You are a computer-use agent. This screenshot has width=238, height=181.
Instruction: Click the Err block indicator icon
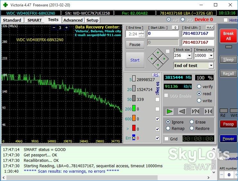(x=134, y=138)
